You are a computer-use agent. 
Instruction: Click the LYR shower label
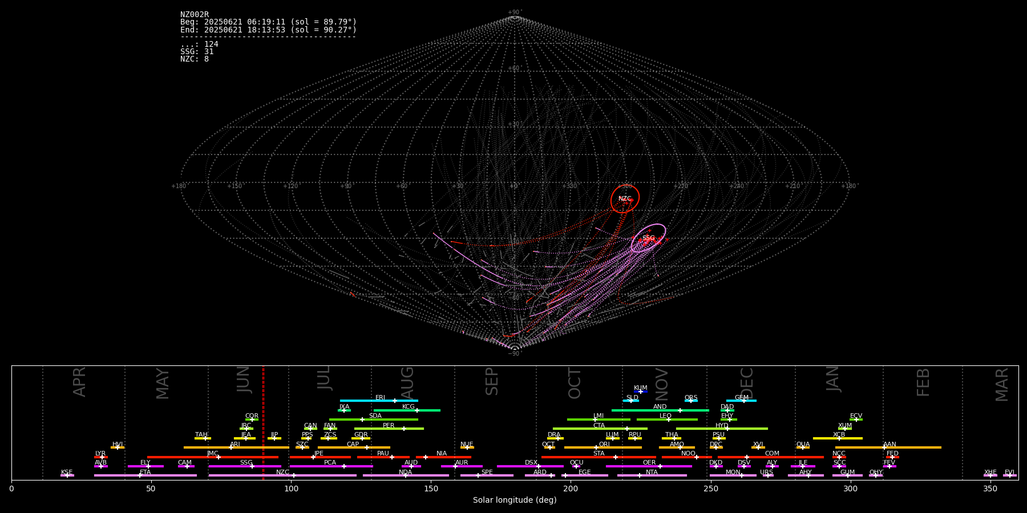pos(100,454)
